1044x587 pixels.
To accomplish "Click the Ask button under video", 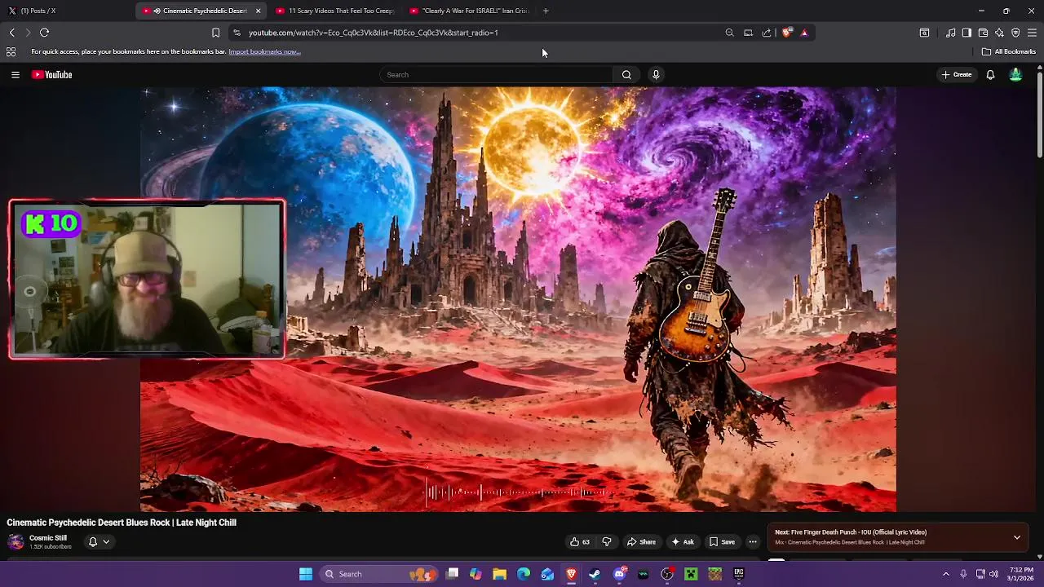I will point(683,542).
